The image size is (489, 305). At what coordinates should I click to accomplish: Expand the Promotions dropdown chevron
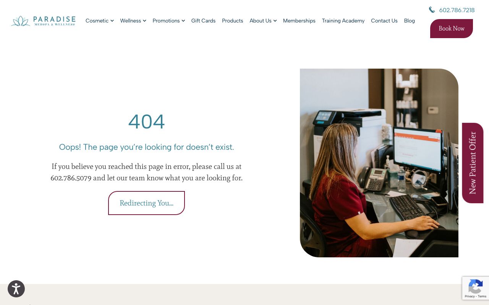point(183,21)
